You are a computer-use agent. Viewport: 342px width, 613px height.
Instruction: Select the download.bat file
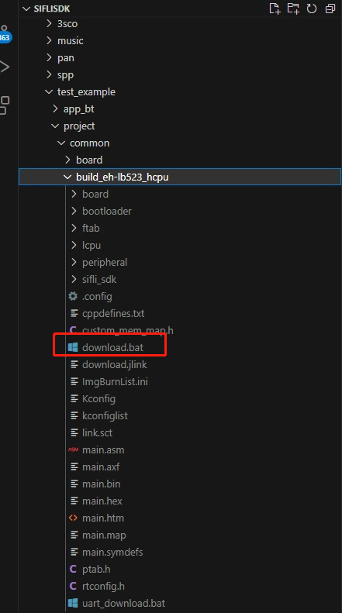point(112,347)
